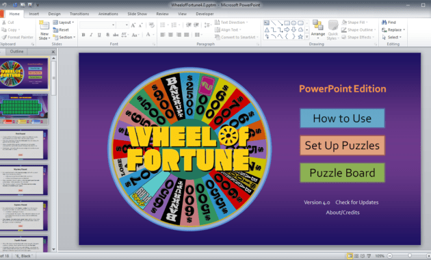The width and height of the screenshot is (431, 260).
Task: Open the font name combo box
Action: 97,25
